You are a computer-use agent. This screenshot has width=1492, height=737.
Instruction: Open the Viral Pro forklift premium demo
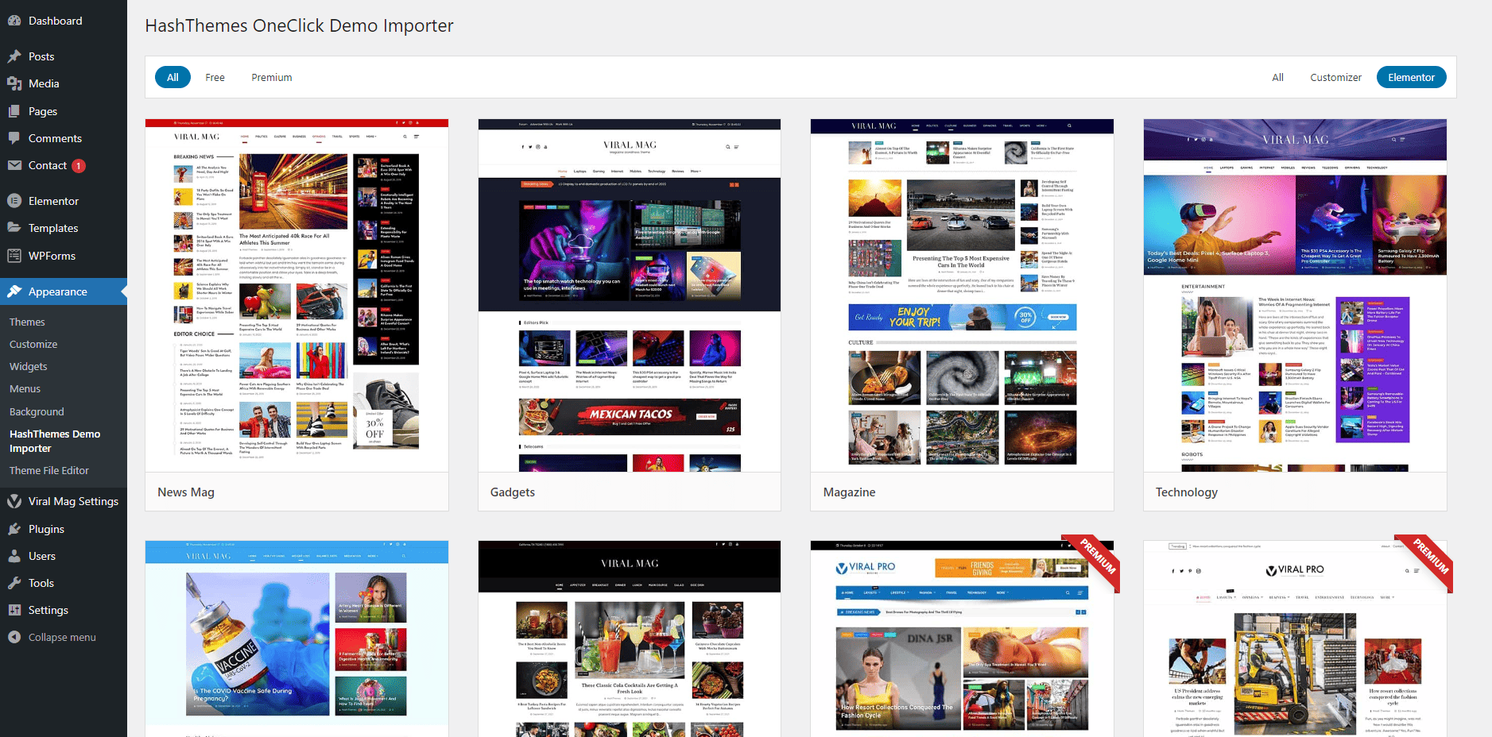(x=1295, y=639)
